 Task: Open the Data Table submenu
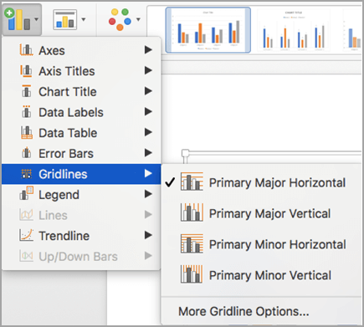point(81,133)
